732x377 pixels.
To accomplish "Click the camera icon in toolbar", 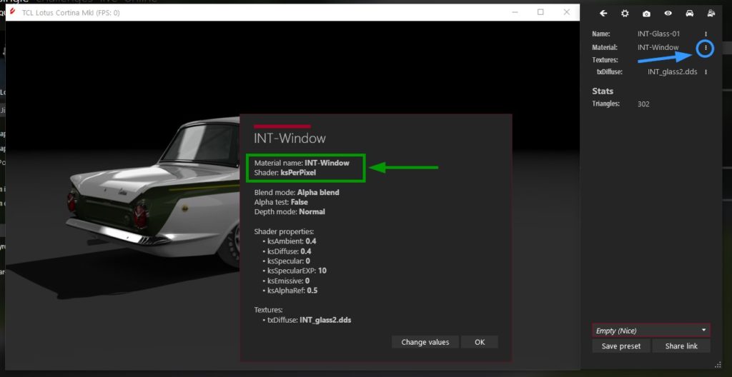I will coord(646,14).
